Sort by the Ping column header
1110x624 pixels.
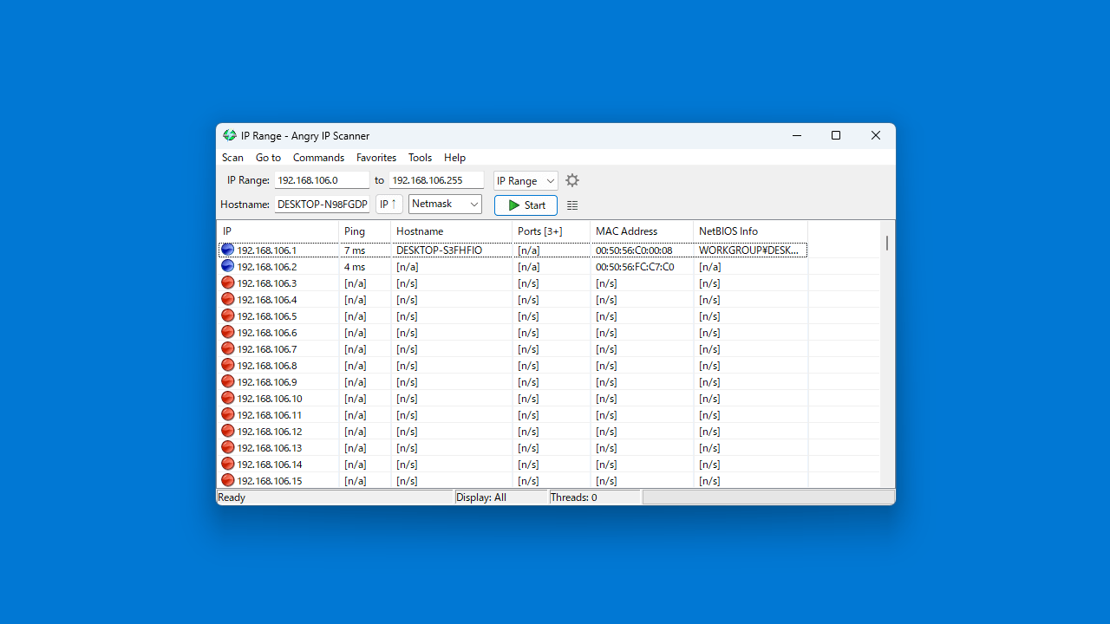[x=364, y=231]
